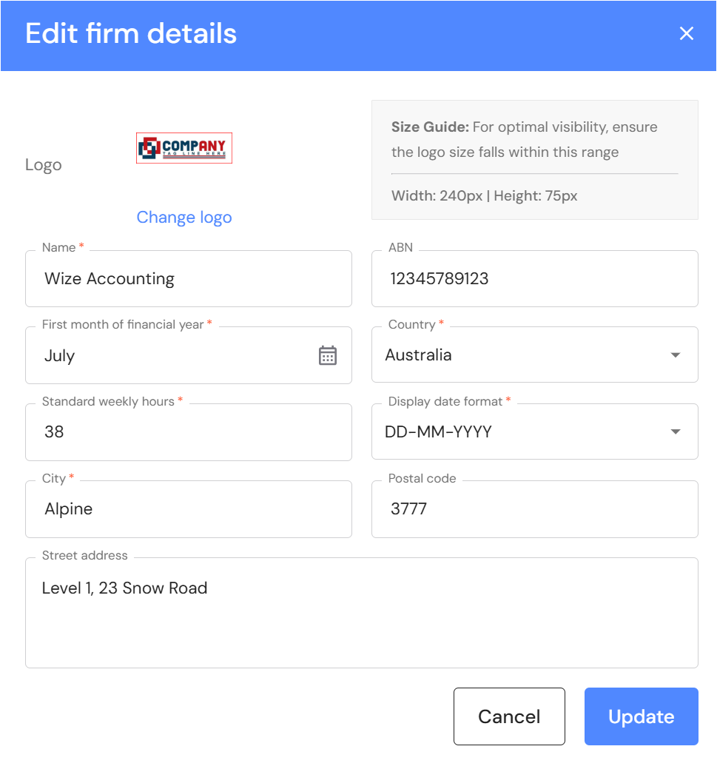Click the Size Guide info box

[x=534, y=160]
